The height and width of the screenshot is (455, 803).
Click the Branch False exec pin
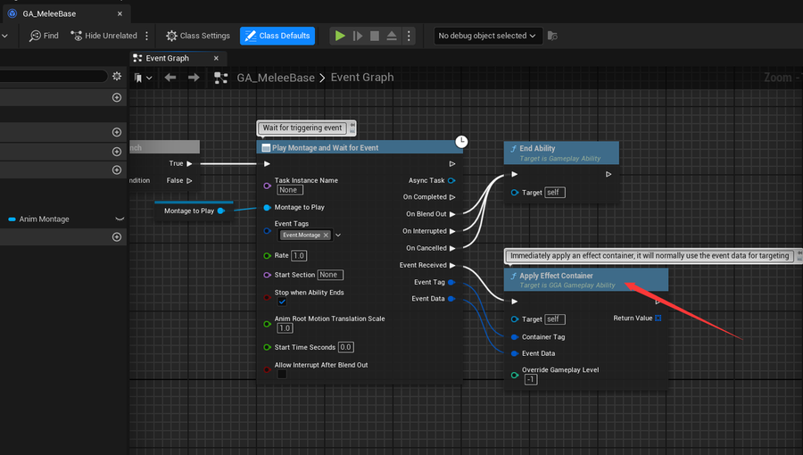(189, 181)
